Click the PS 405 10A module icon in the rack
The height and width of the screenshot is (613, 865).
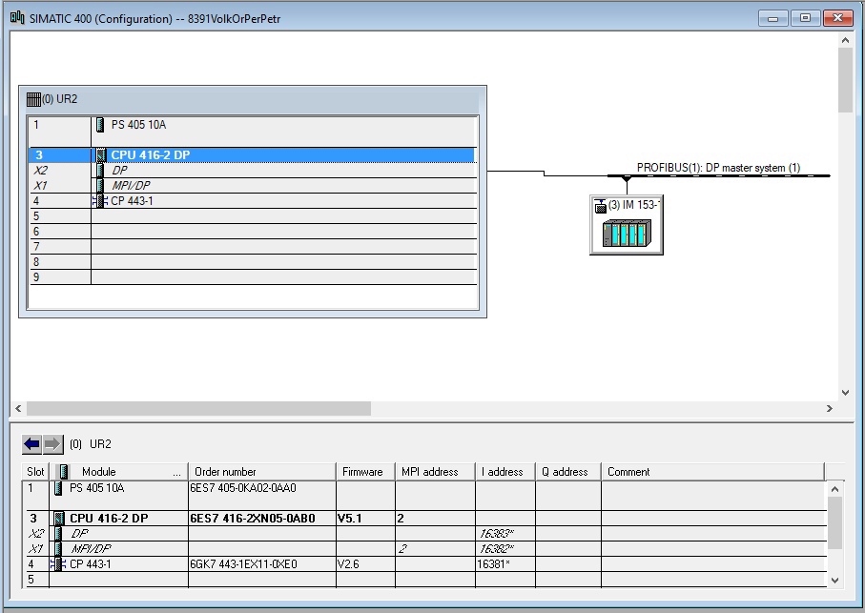coord(100,125)
